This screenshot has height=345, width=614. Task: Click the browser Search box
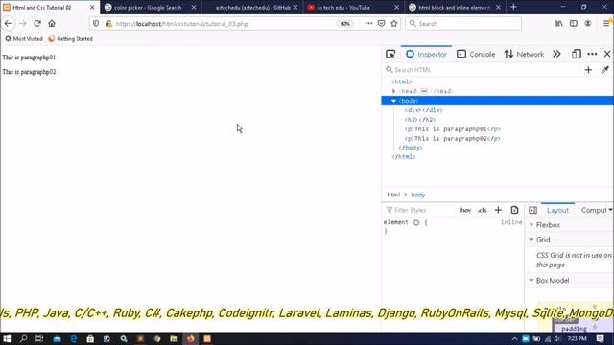tap(463, 24)
